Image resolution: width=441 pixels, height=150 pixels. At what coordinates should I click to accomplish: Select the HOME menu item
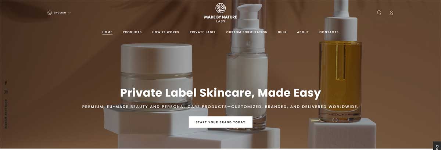(107, 32)
